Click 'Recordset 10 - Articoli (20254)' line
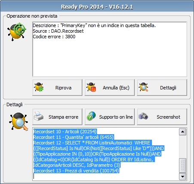Image resolution: width=194 pixels, height=184 pixels. (x=65, y=132)
